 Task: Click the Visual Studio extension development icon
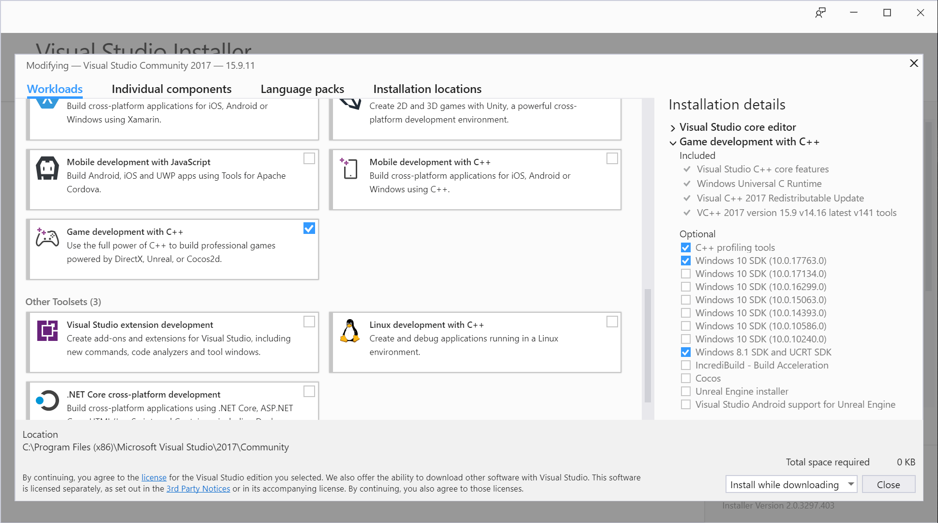(x=47, y=331)
